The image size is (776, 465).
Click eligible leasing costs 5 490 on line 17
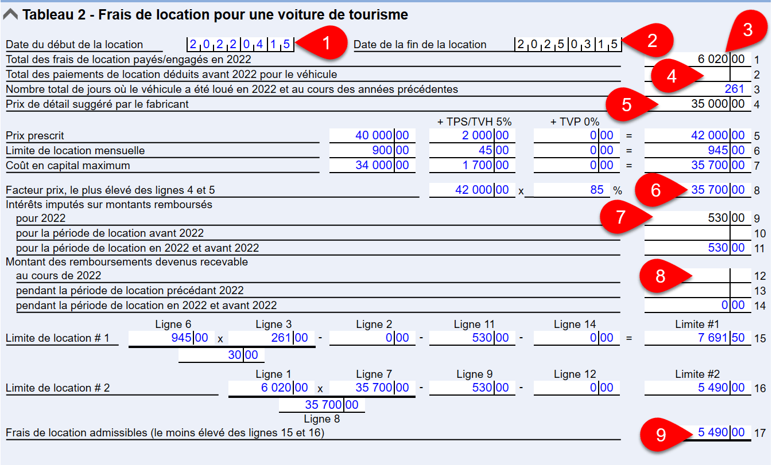(x=697, y=432)
